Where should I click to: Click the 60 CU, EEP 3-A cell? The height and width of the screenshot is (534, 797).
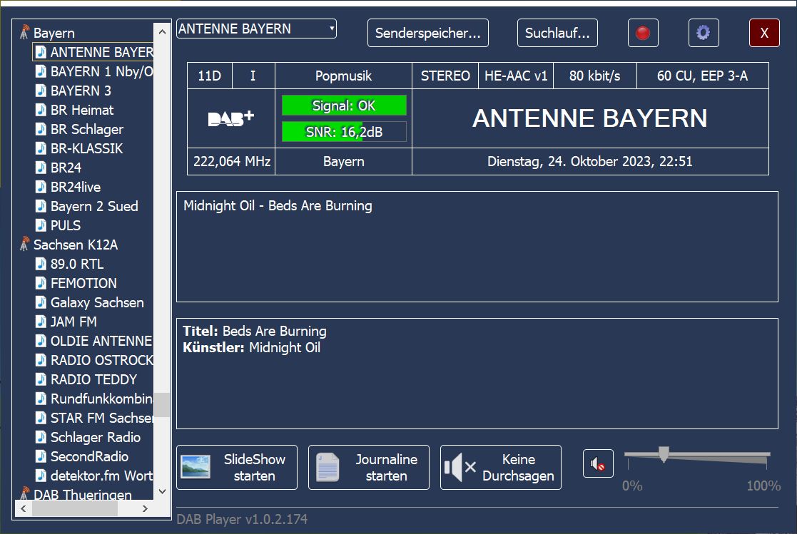702,76
